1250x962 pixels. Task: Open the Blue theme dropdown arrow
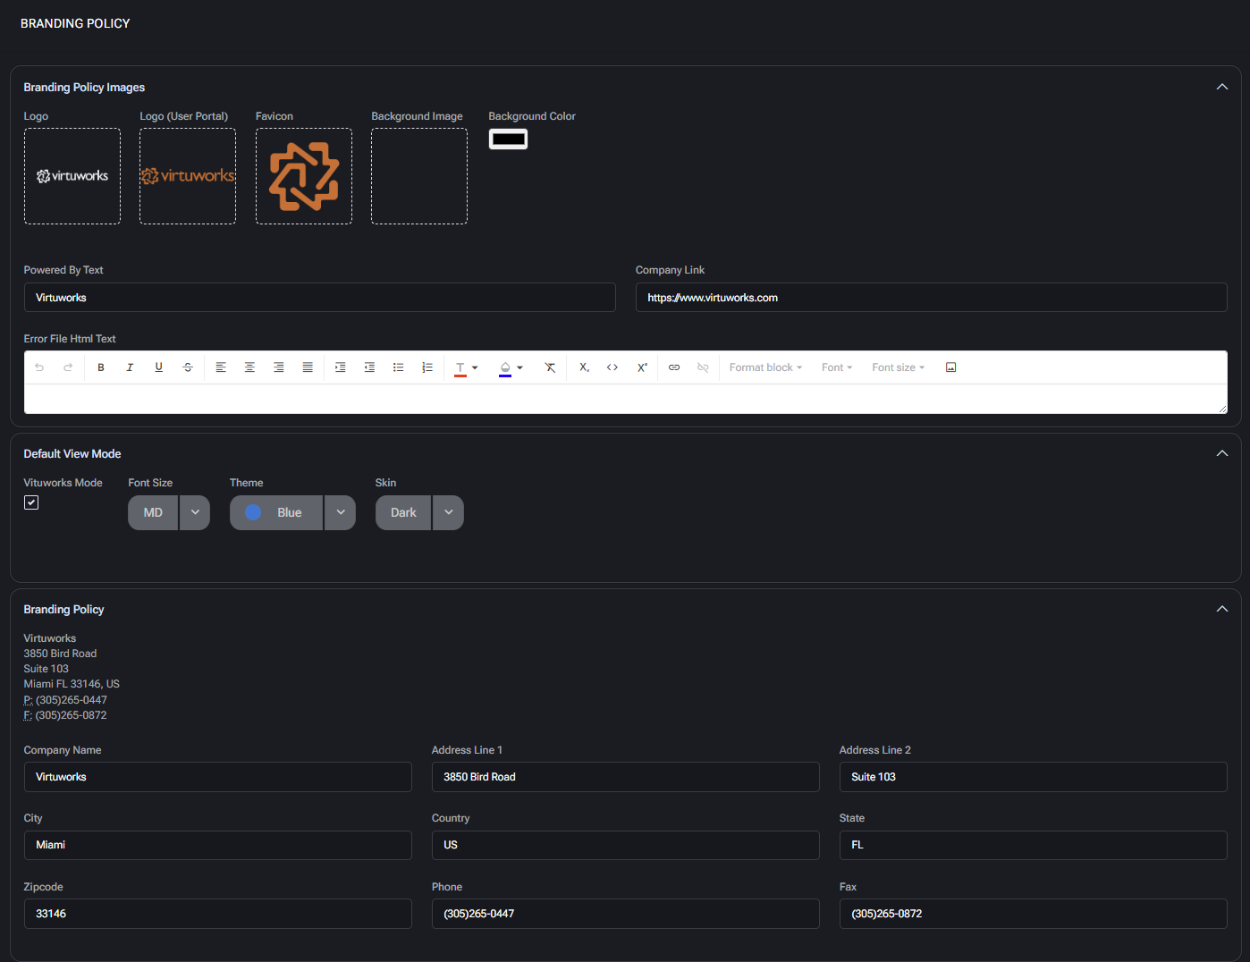click(340, 512)
